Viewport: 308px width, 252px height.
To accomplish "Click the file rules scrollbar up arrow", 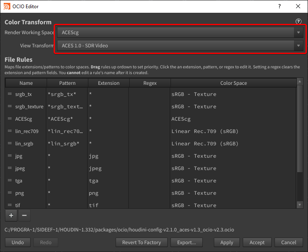I will 300,81.
